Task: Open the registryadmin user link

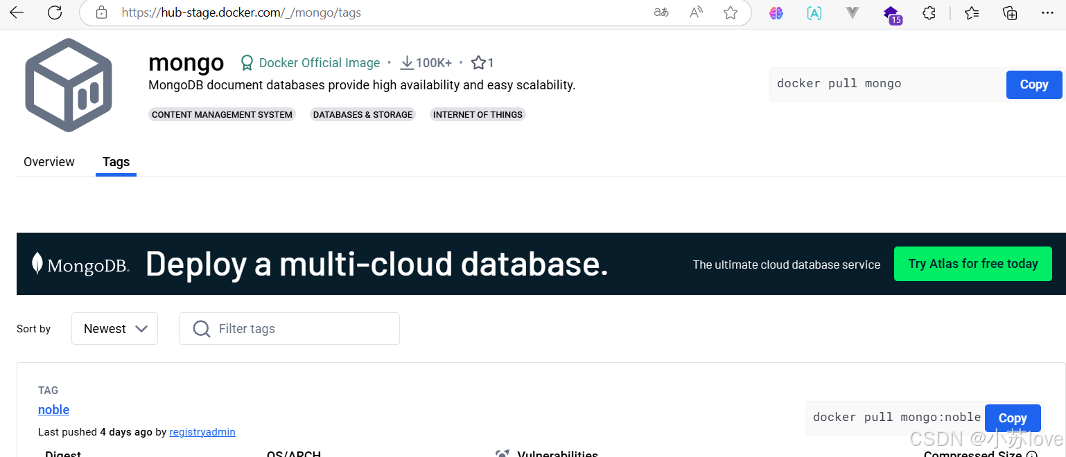Action: click(202, 432)
